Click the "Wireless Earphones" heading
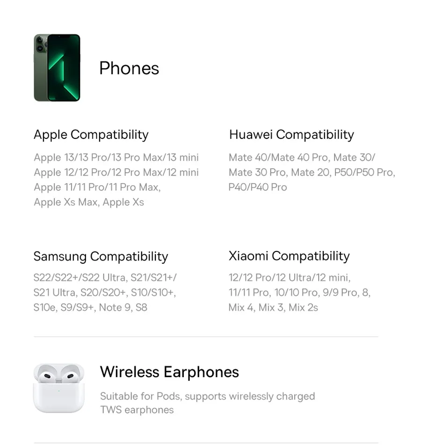 click(x=169, y=372)
